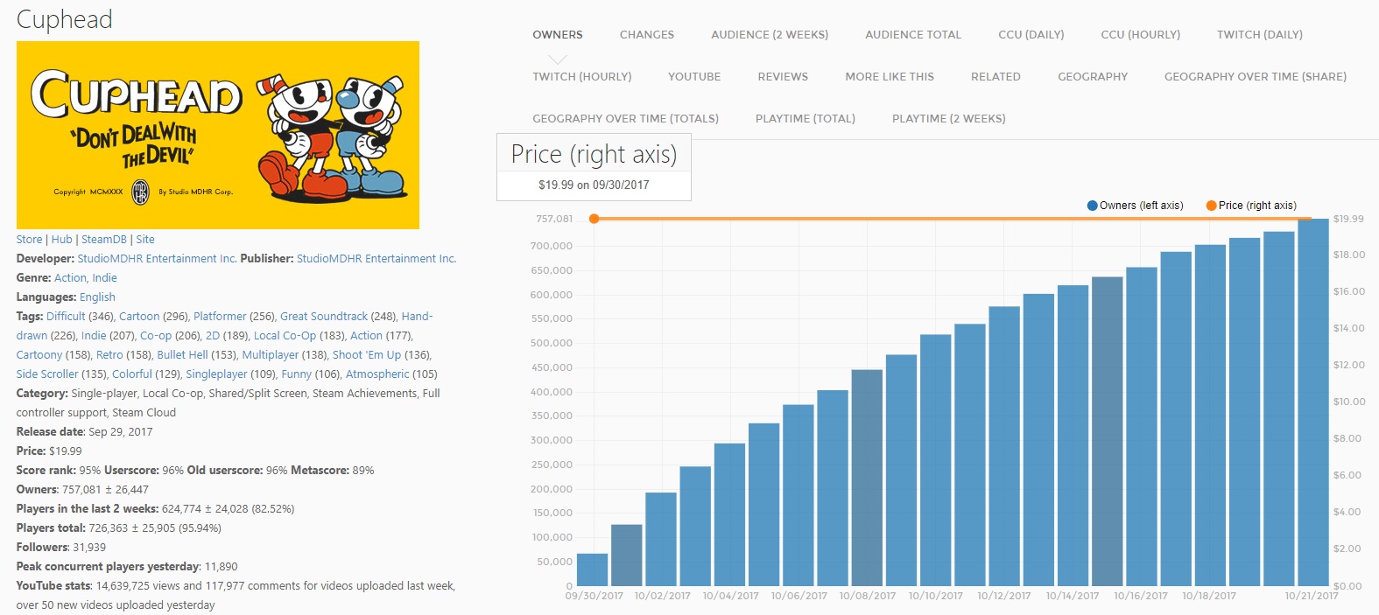Screen dimensions: 1379x615
Task: Open the Twitch (Hourly) tab
Action: click(582, 77)
